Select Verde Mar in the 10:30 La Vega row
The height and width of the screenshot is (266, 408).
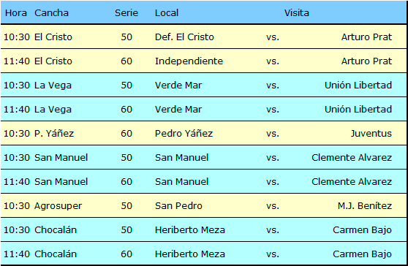178,85
